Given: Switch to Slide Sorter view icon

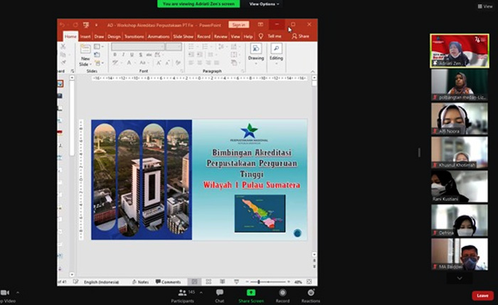Looking at the screenshot, I should tap(208, 282).
